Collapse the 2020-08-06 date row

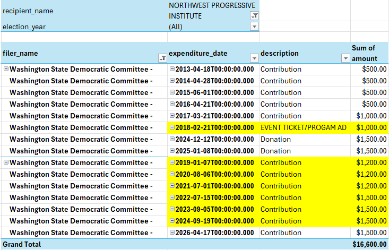click(172, 174)
